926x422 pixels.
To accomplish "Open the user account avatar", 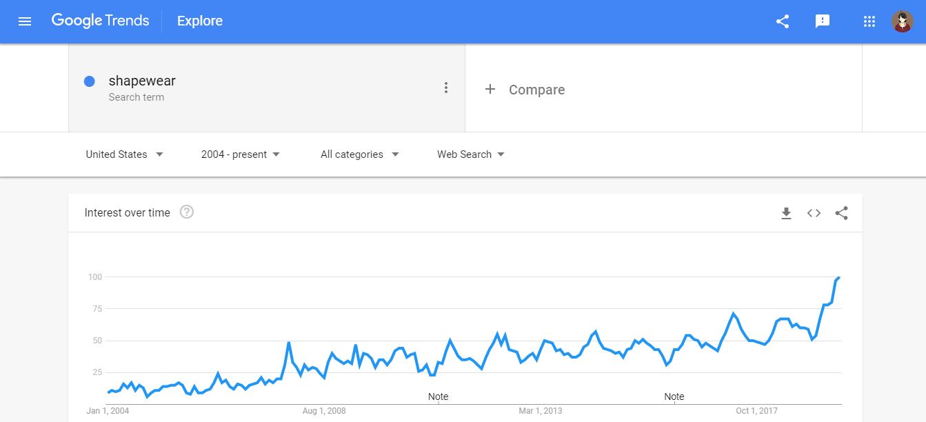I will coord(902,21).
